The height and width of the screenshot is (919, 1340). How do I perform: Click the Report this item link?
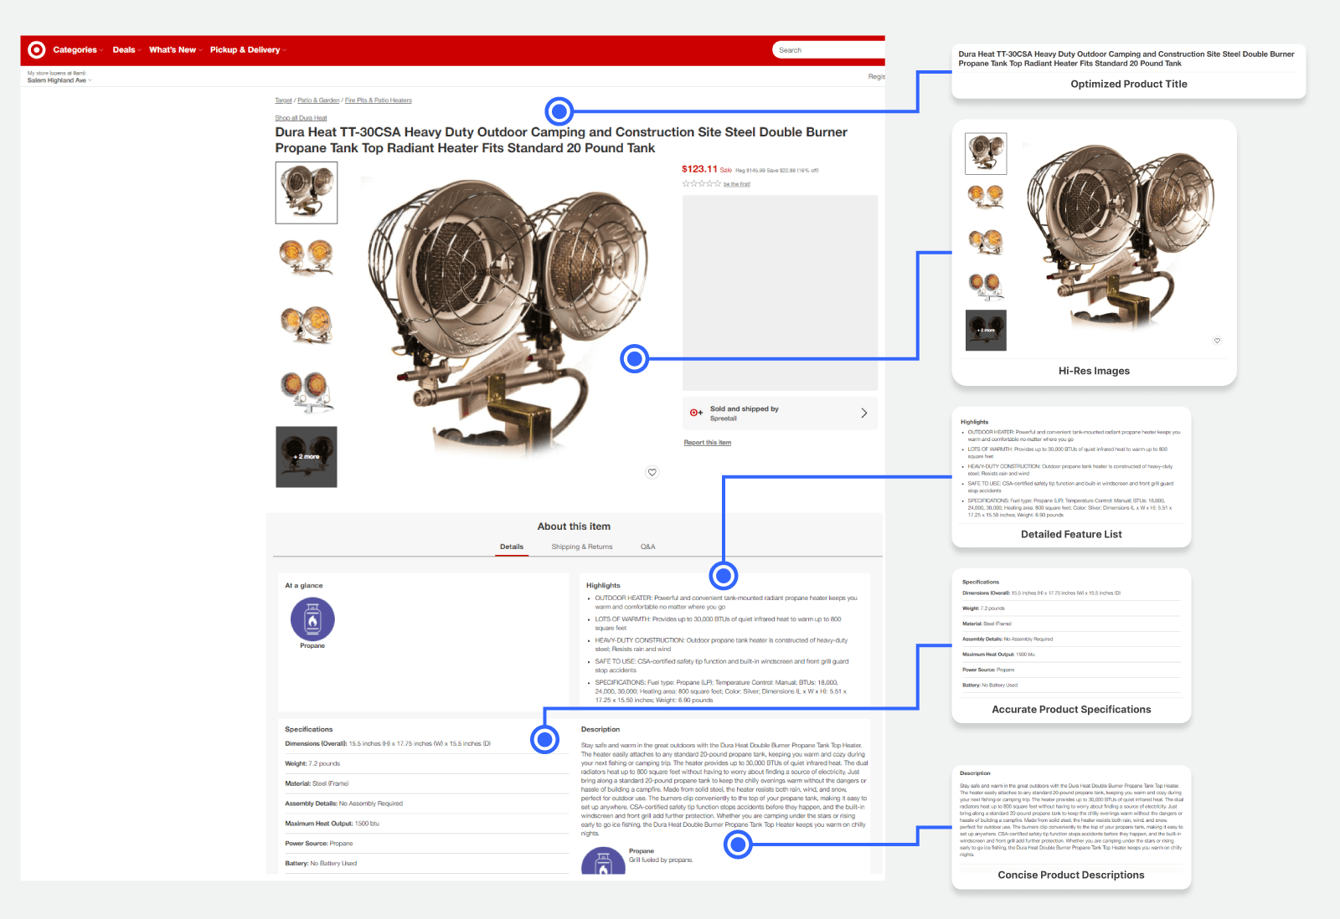coord(708,443)
